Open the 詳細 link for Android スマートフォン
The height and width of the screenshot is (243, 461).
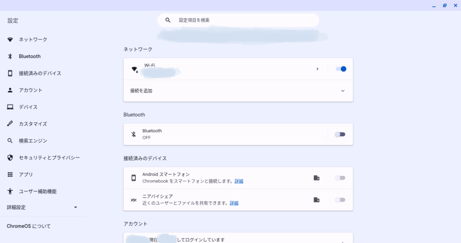[x=239, y=181]
